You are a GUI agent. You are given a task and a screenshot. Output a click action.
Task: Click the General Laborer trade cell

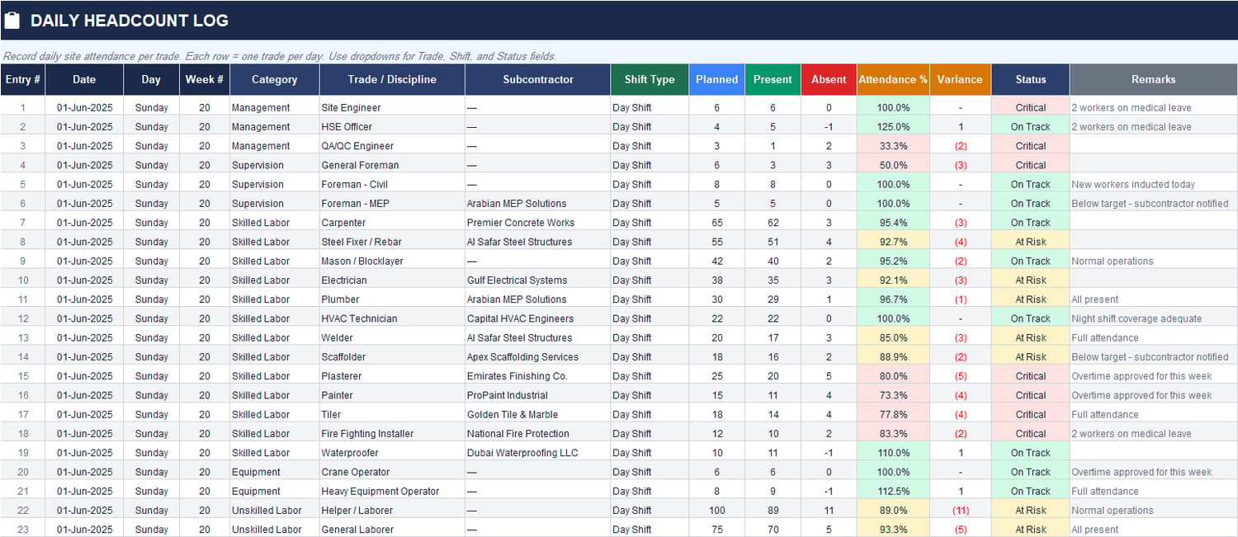(x=392, y=530)
